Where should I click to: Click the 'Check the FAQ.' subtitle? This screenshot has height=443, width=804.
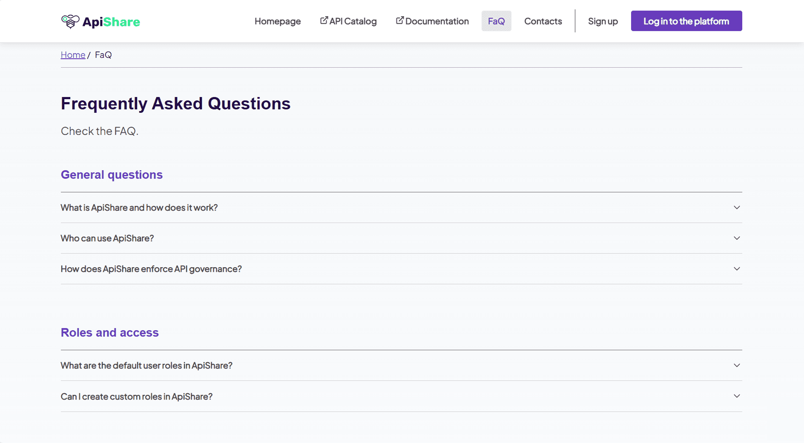[x=100, y=131]
